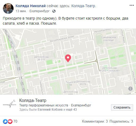This screenshot has width=136, height=126.
Task: Click the Суворовское училище map label
Action: click(x=109, y=39)
